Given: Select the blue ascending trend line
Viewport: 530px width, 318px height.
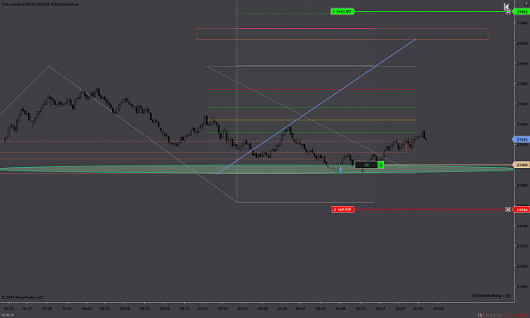Looking at the screenshot, I should pos(316,107).
